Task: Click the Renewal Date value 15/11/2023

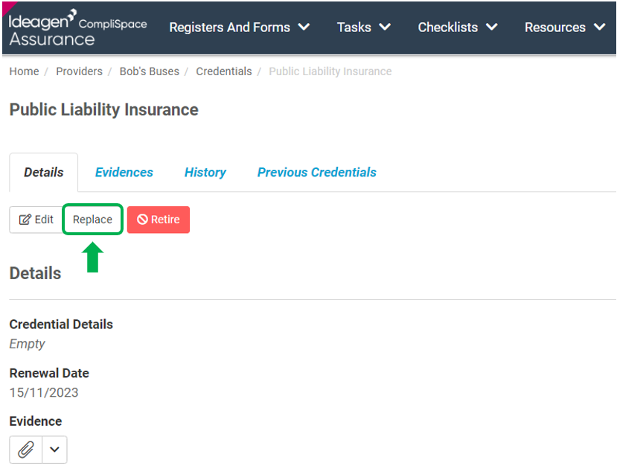Action: 44,392
